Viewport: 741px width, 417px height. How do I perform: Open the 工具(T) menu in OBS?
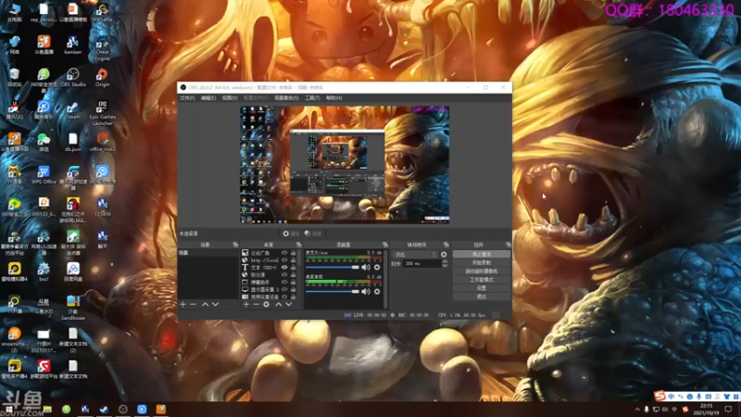click(x=312, y=98)
